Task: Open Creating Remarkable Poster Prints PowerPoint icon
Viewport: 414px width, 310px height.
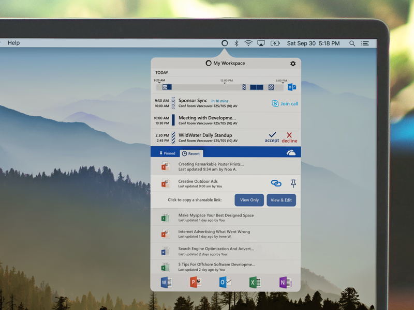Action: 166,166
